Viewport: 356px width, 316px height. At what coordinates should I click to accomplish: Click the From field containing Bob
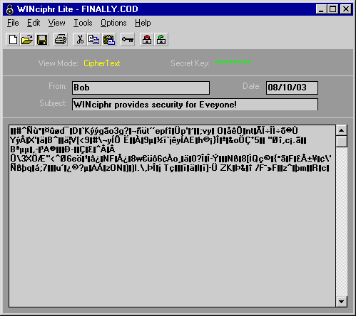click(x=141, y=88)
